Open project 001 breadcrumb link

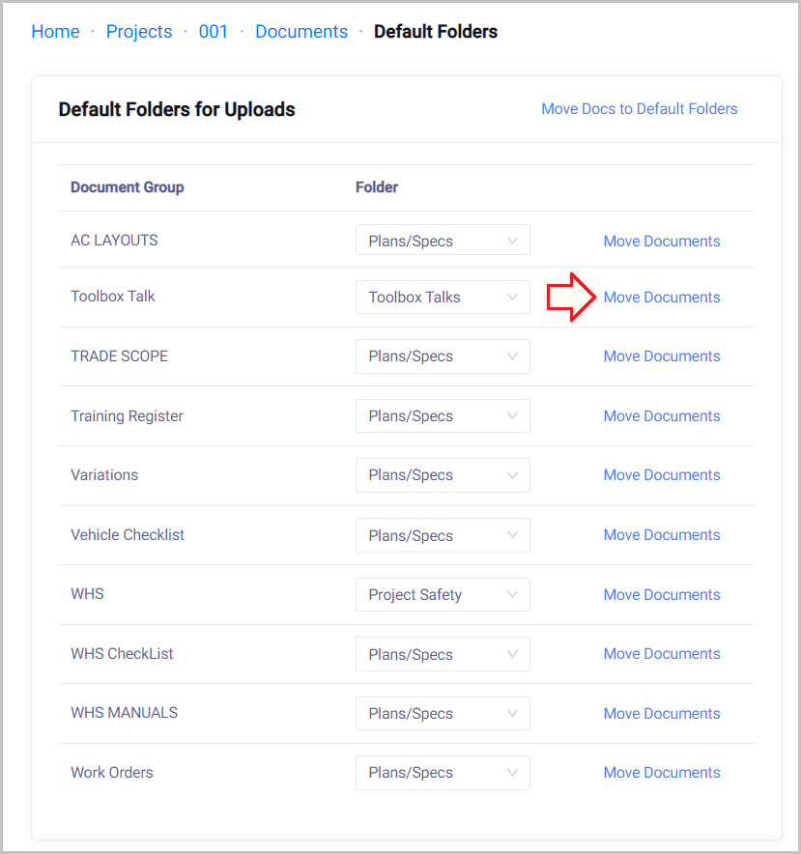(x=214, y=32)
